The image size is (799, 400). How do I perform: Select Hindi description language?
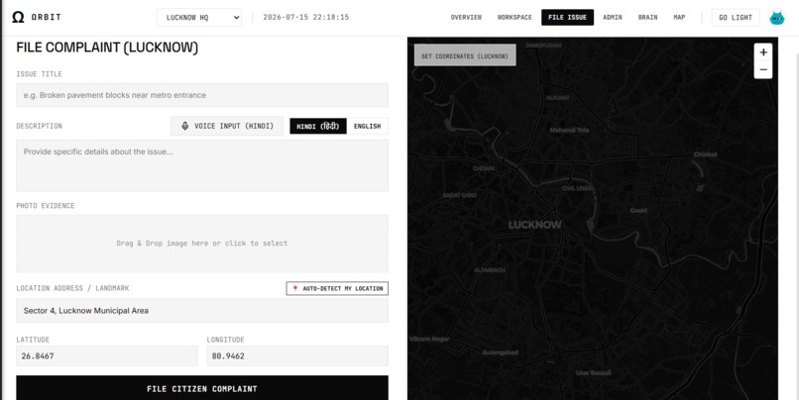pyautogui.click(x=318, y=126)
